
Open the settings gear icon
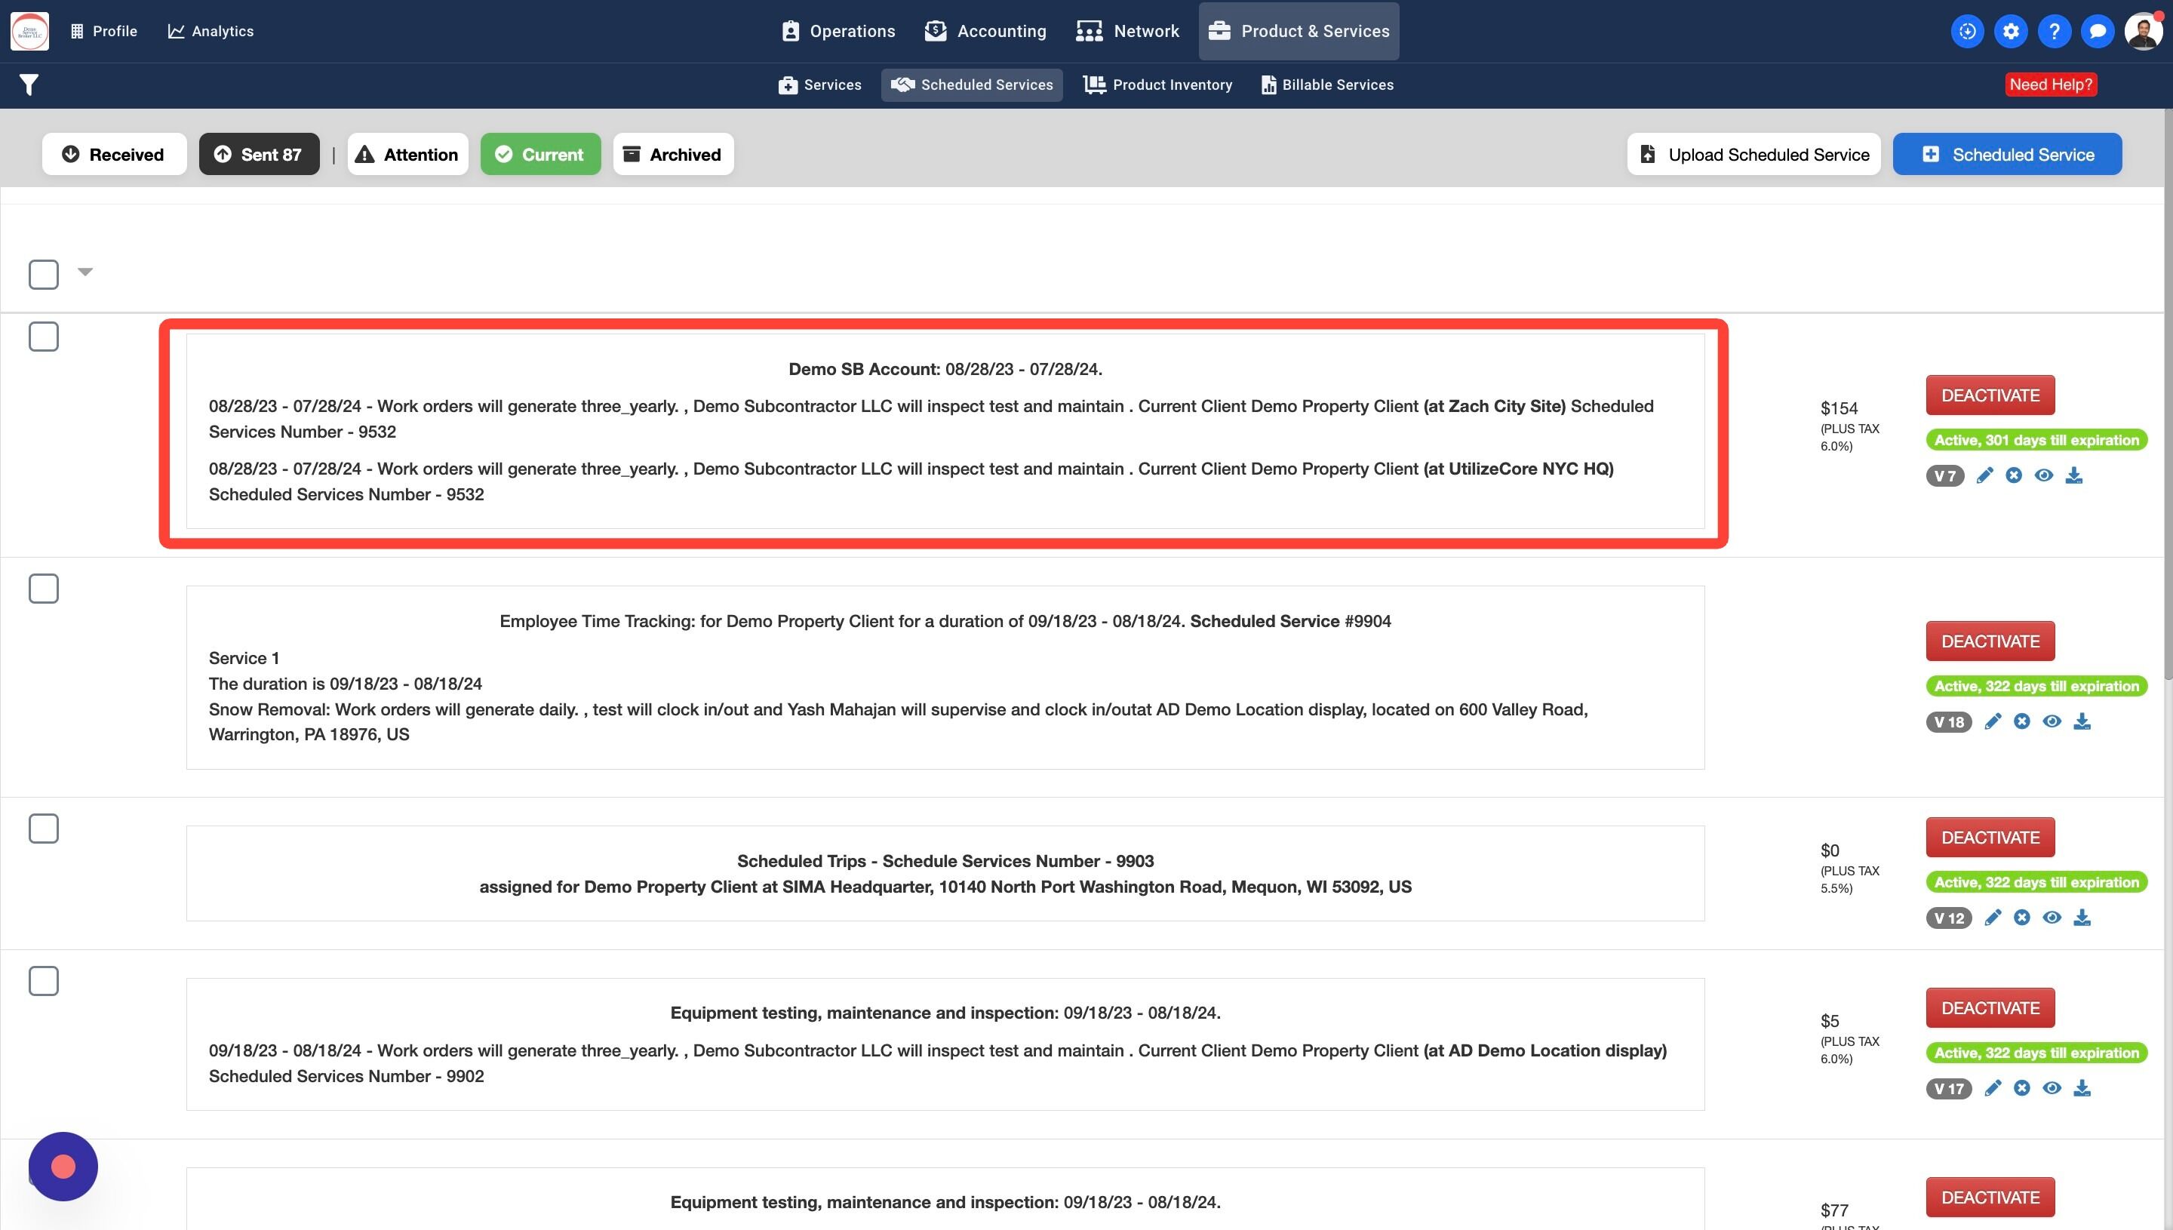click(2011, 31)
